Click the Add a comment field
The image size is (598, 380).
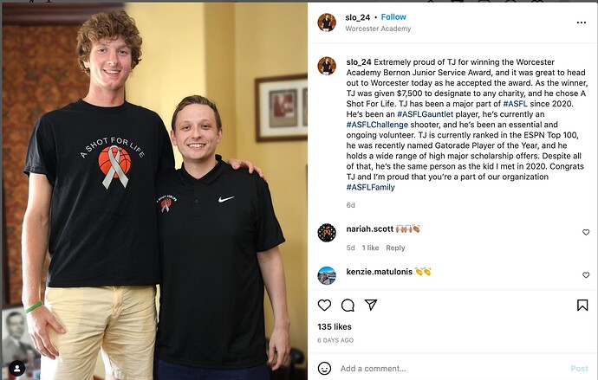click(452, 369)
